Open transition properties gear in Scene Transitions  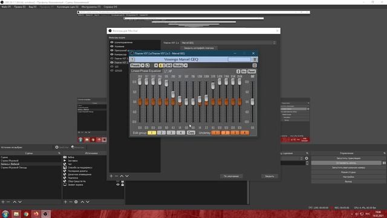(x=307, y=158)
